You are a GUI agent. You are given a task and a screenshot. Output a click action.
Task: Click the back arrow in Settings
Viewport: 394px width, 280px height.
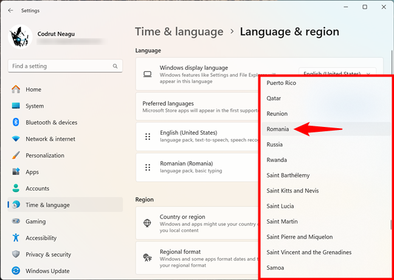pyautogui.click(x=10, y=10)
